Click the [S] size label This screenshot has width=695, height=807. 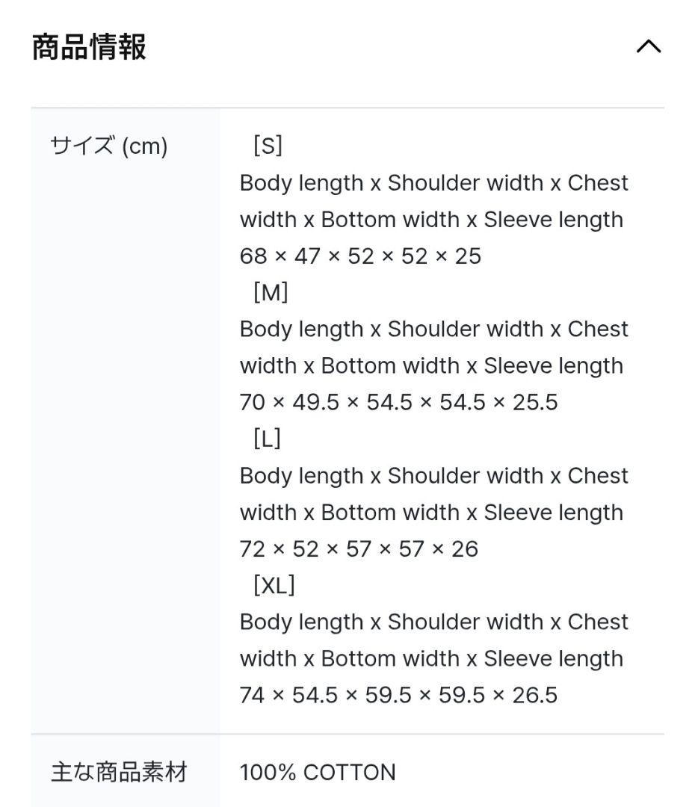(268, 146)
